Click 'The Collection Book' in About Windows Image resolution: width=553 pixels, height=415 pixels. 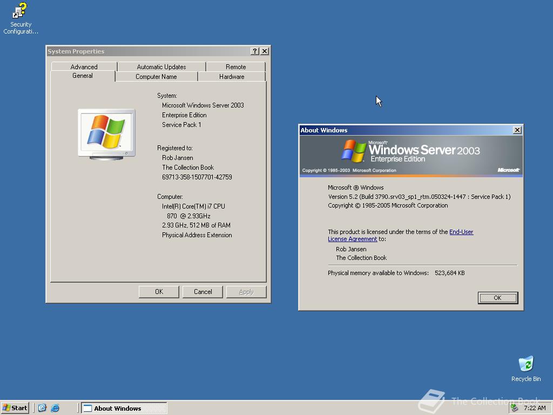(x=361, y=258)
